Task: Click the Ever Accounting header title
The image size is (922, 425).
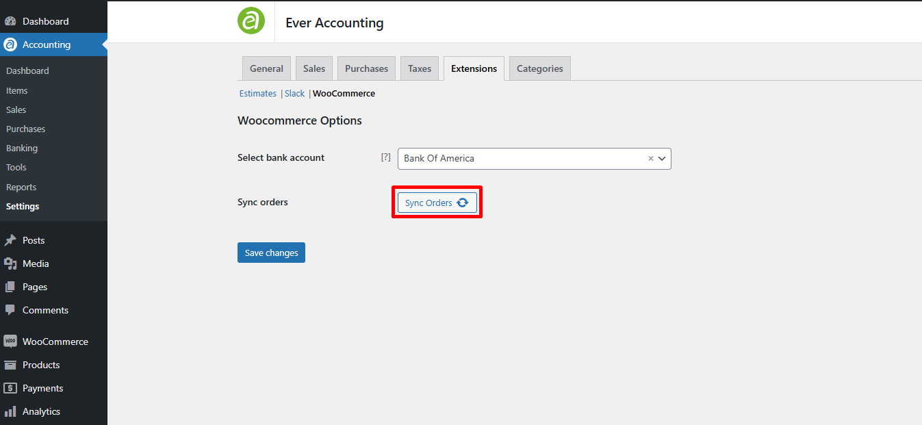Action: 335,23
